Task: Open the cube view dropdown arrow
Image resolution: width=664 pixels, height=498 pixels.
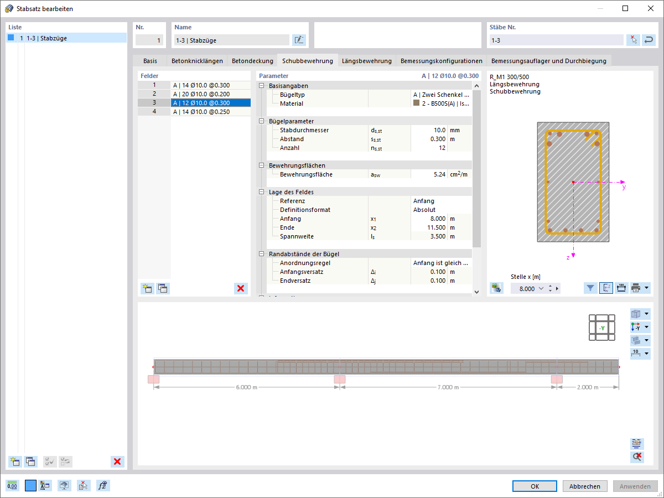Action: [647, 314]
